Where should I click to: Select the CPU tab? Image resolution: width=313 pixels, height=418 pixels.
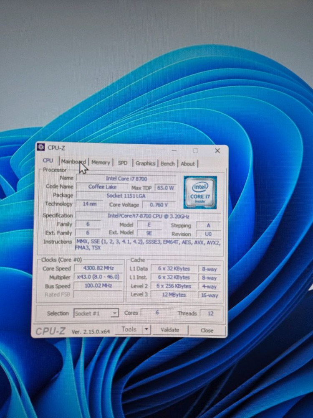[x=48, y=161]
